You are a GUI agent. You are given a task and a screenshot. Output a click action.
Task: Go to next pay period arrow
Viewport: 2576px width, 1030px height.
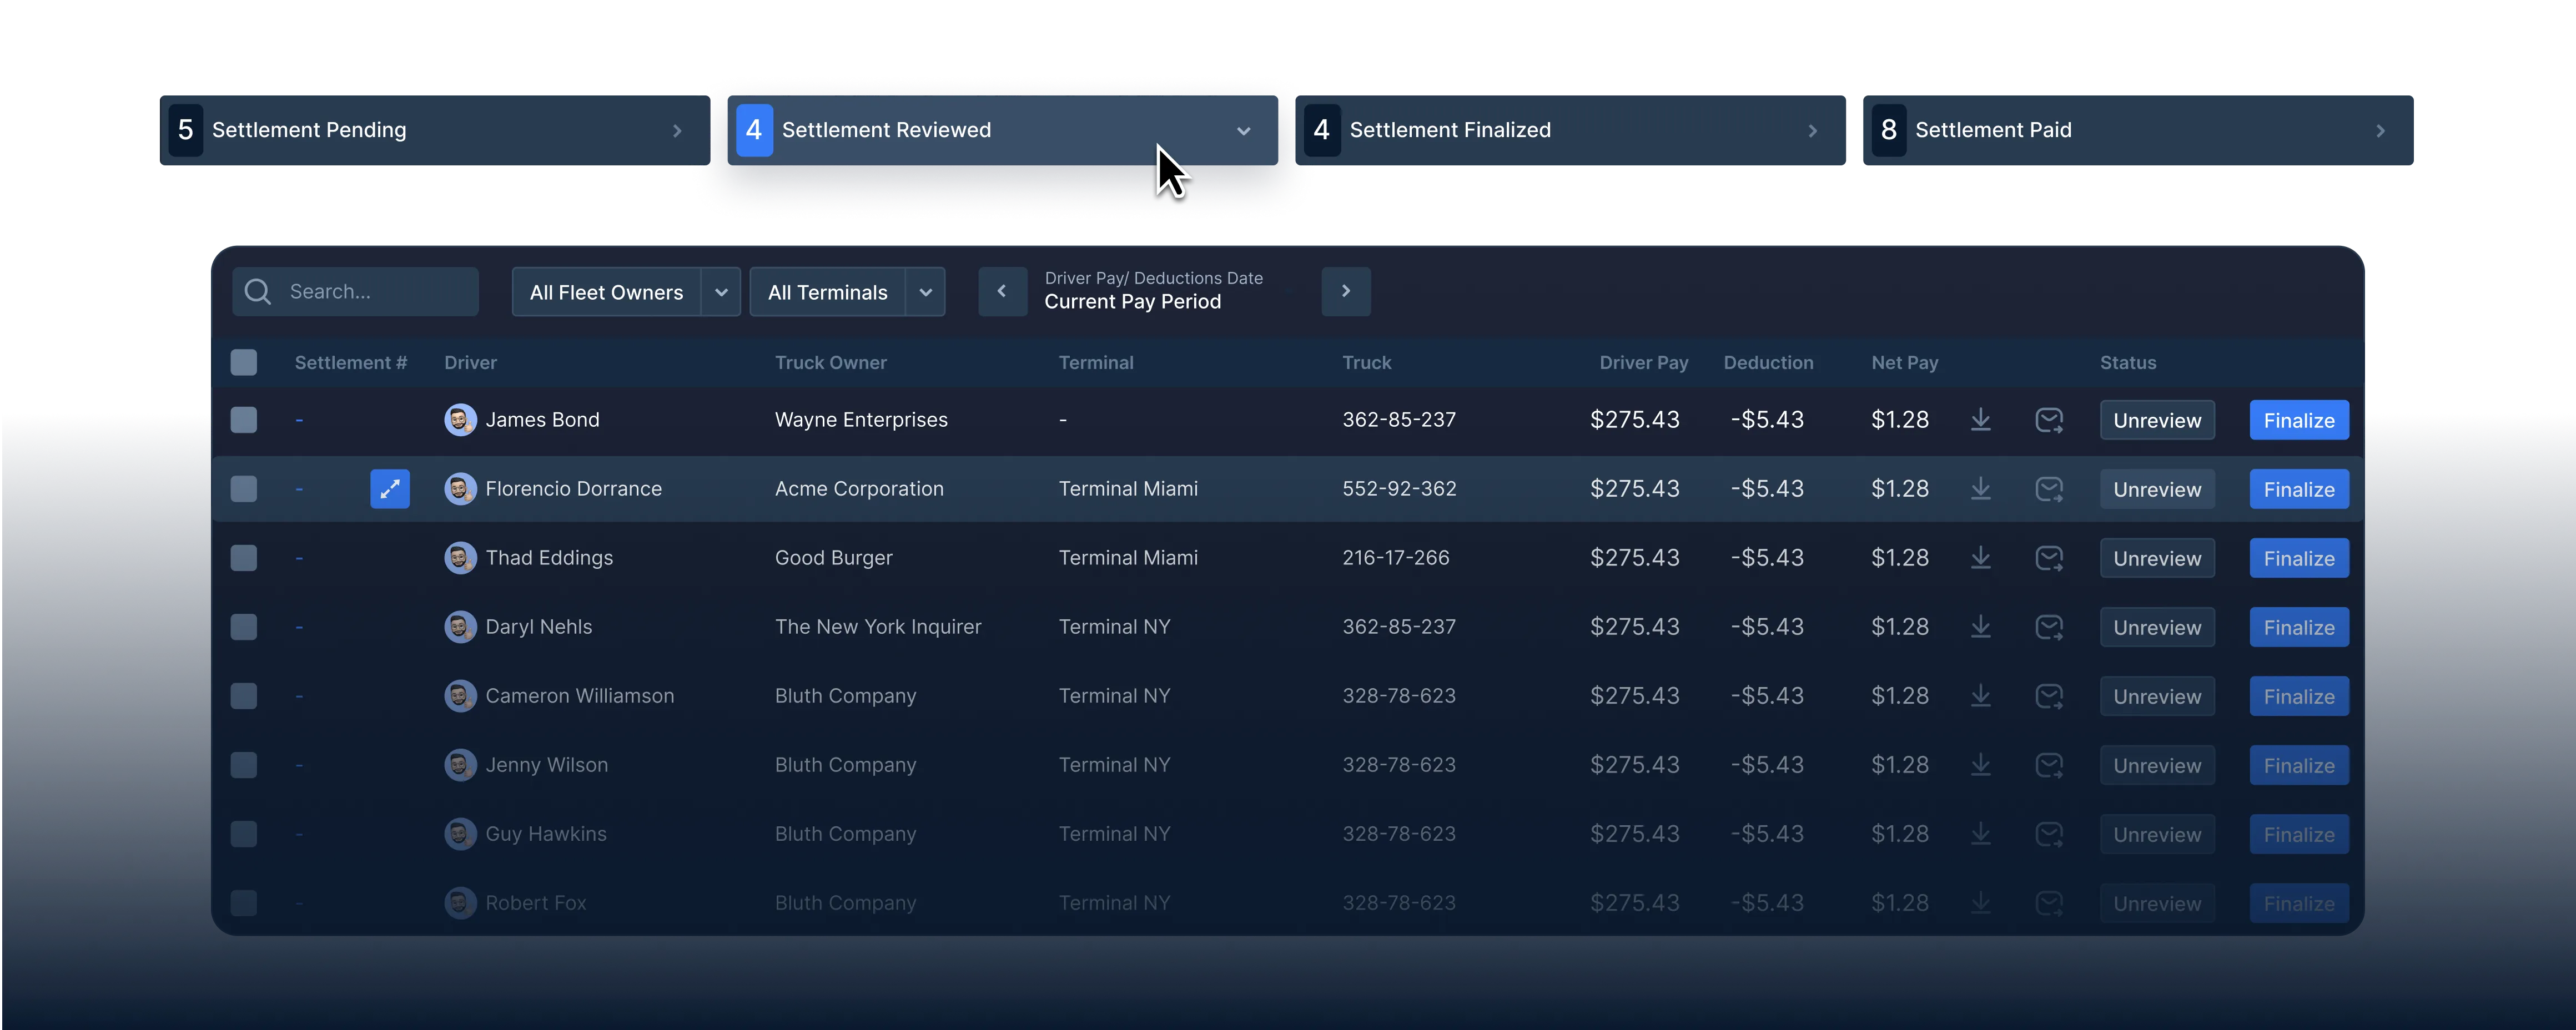(x=1345, y=292)
